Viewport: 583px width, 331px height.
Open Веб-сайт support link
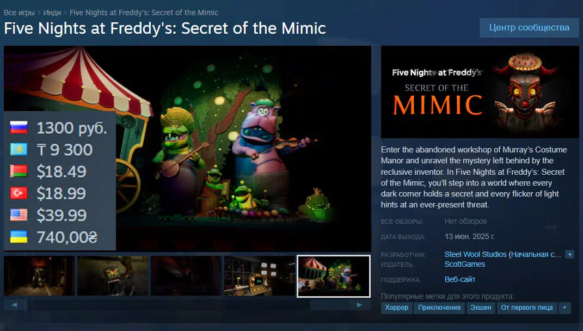click(x=460, y=279)
